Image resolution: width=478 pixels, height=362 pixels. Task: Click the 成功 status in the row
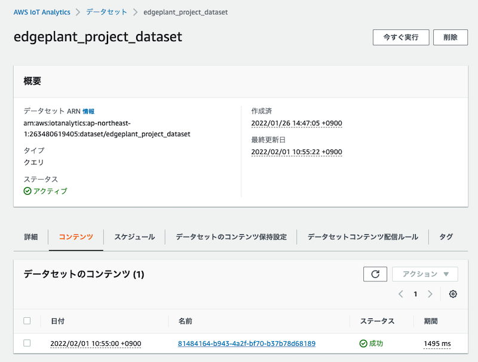coord(371,343)
